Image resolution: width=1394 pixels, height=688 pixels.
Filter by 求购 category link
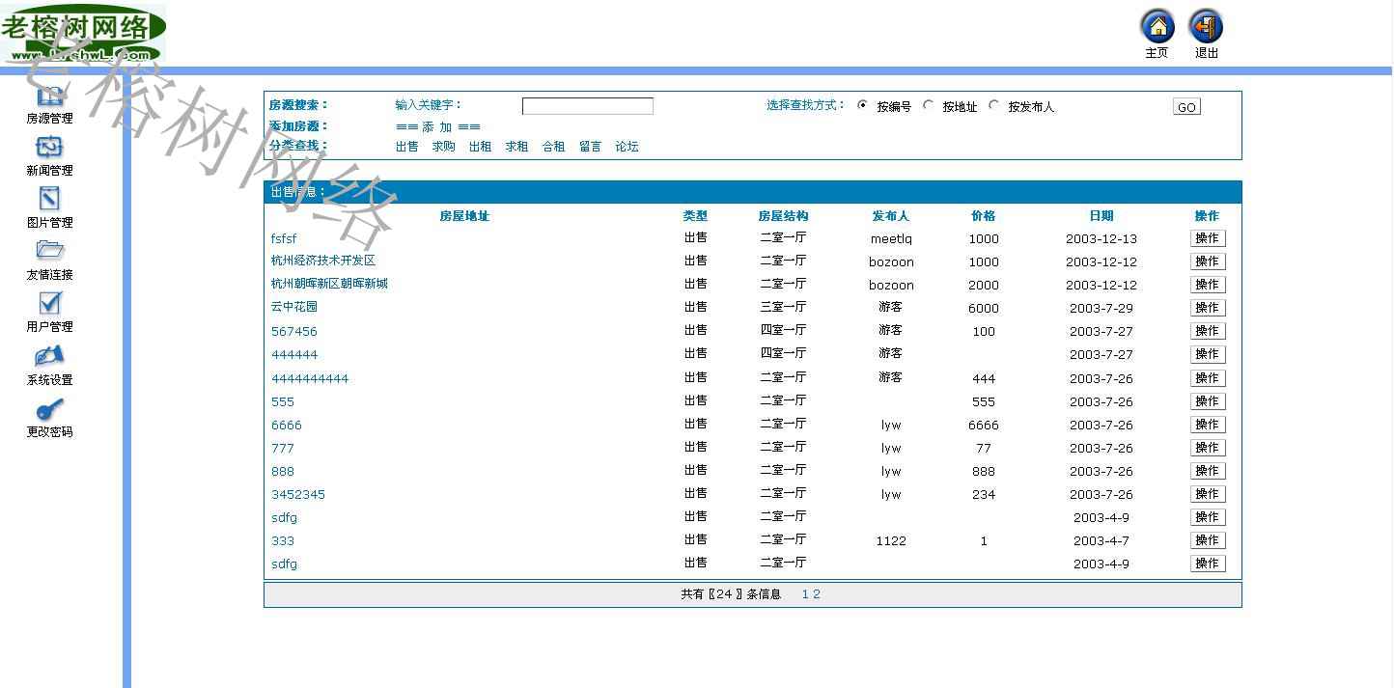(444, 147)
